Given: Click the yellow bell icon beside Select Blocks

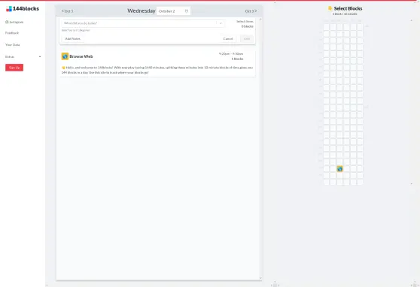Looking at the screenshot, I should pyautogui.click(x=330, y=8).
